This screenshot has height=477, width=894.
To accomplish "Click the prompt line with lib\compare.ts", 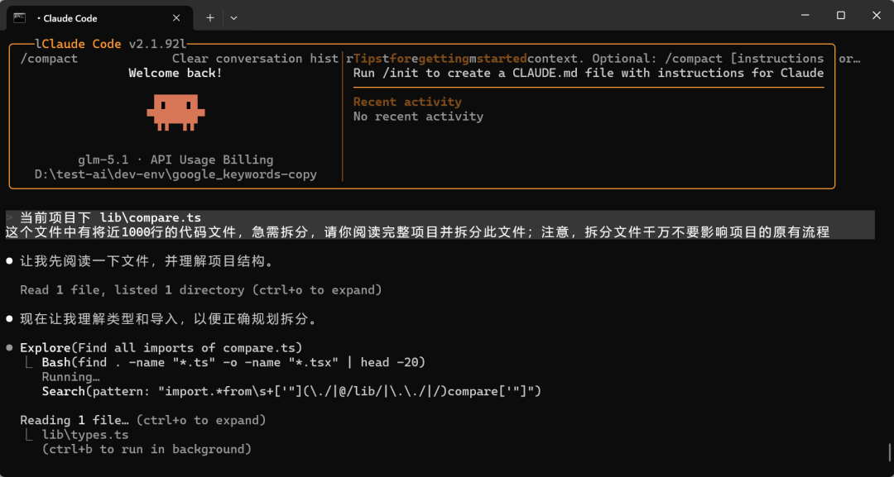I will click(x=110, y=217).
